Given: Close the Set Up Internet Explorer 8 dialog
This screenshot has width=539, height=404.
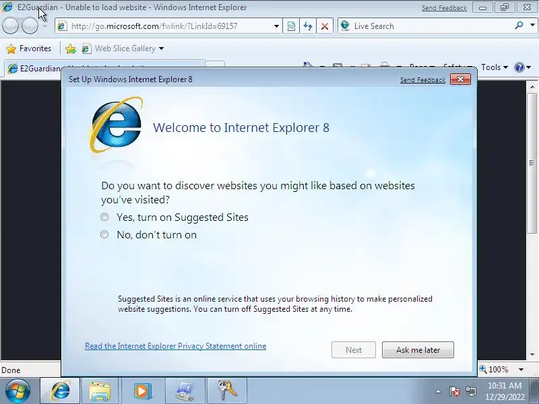Looking at the screenshot, I should tap(460, 79).
